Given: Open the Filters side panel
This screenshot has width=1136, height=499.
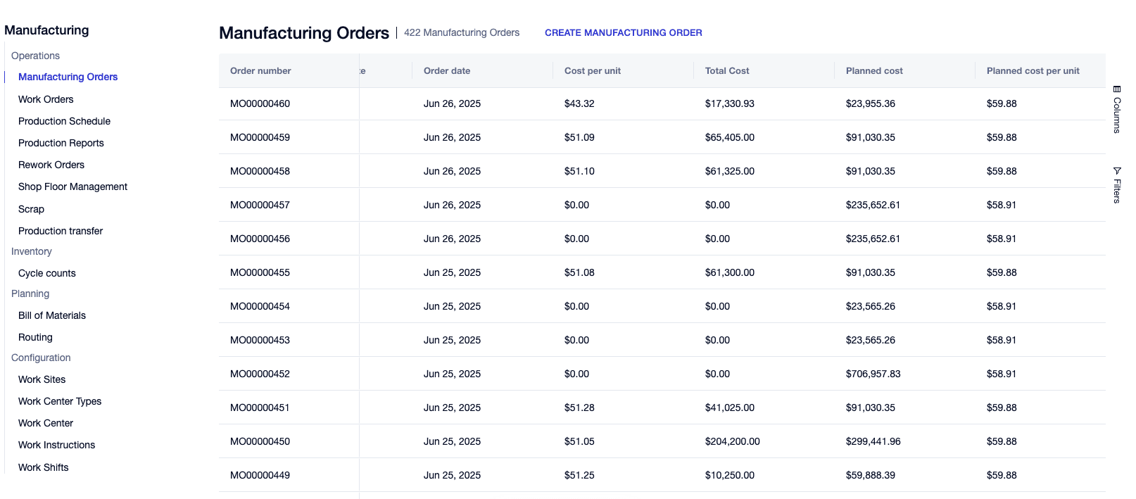Looking at the screenshot, I should (x=1116, y=185).
